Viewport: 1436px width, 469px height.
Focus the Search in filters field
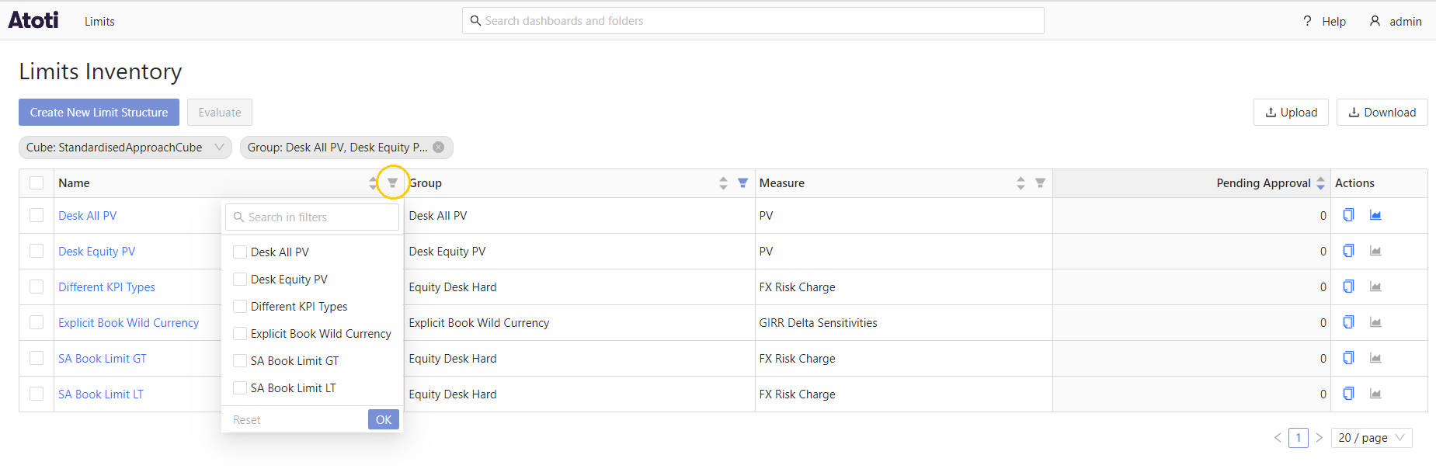(312, 217)
